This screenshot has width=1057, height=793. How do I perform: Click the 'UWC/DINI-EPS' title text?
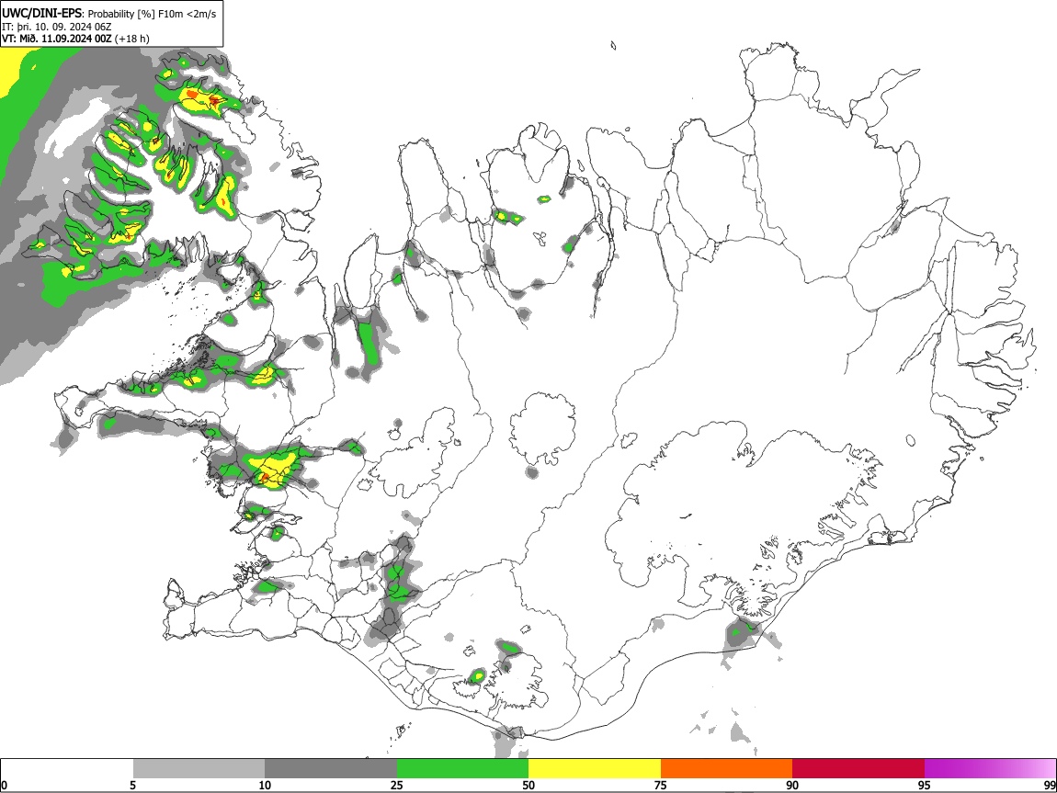pos(41,14)
